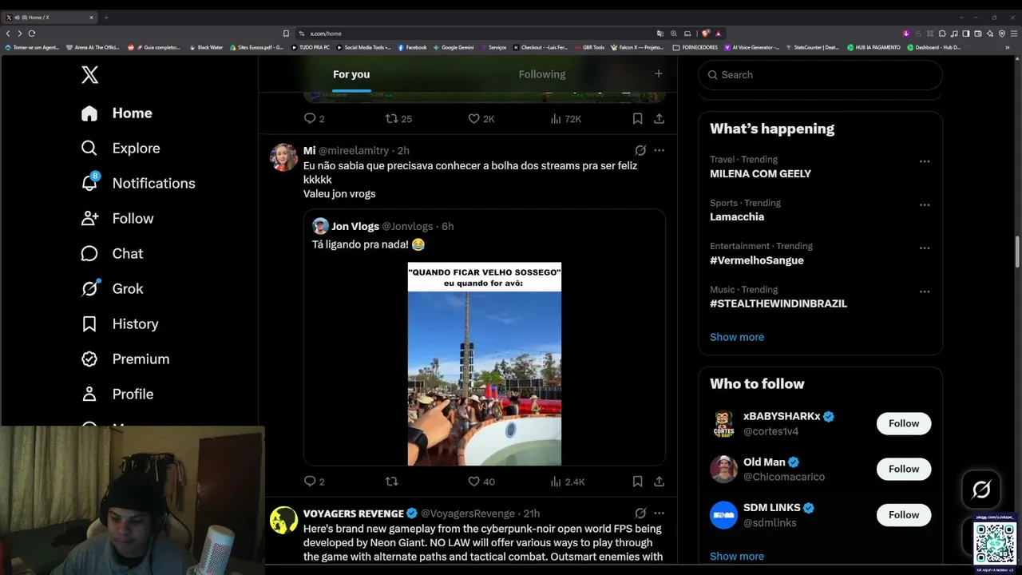1022x575 pixels.
Task: Play the quoted Jon Vlogs video
Action: click(x=485, y=364)
